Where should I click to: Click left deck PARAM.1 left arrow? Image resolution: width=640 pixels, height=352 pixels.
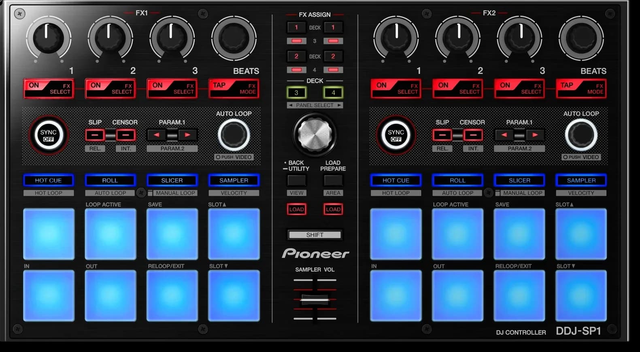pyautogui.click(x=157, y=135)
